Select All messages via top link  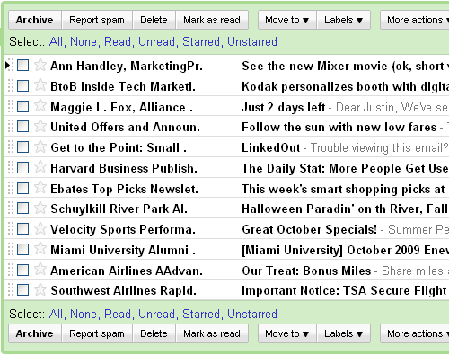(x=56, y=41)
